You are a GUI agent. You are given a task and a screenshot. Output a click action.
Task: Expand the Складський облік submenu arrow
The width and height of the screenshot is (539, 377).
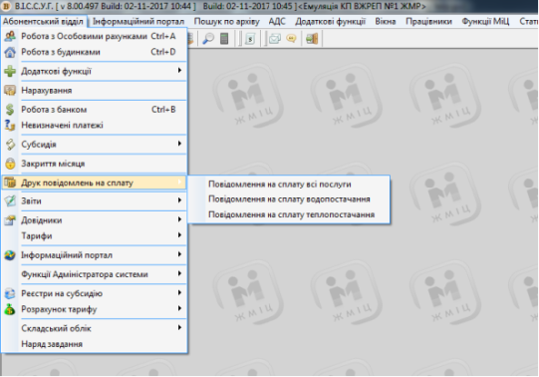(x=179, y=328)
